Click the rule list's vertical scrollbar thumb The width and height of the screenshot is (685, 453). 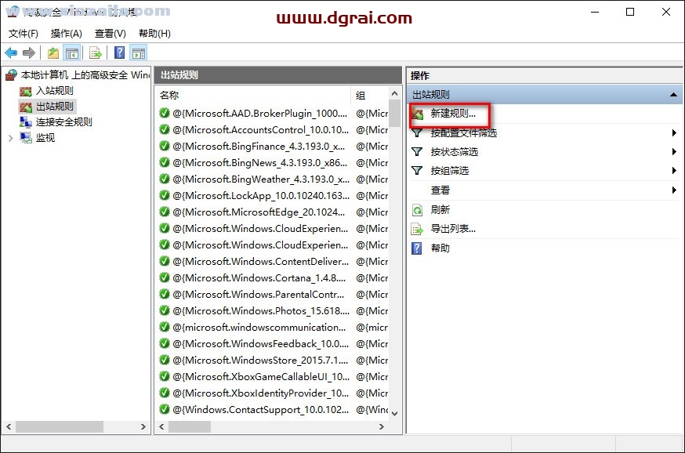point(394,113)
